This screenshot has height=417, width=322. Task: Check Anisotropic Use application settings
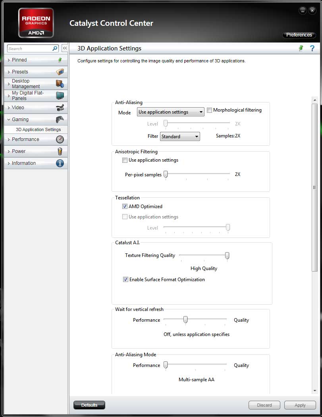[x=125, y=160]
